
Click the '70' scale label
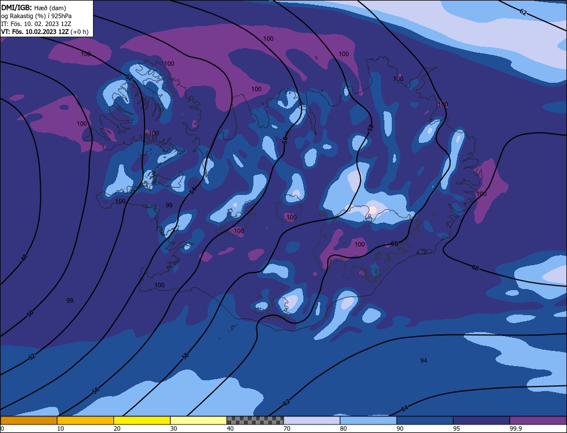pos(287,428)
